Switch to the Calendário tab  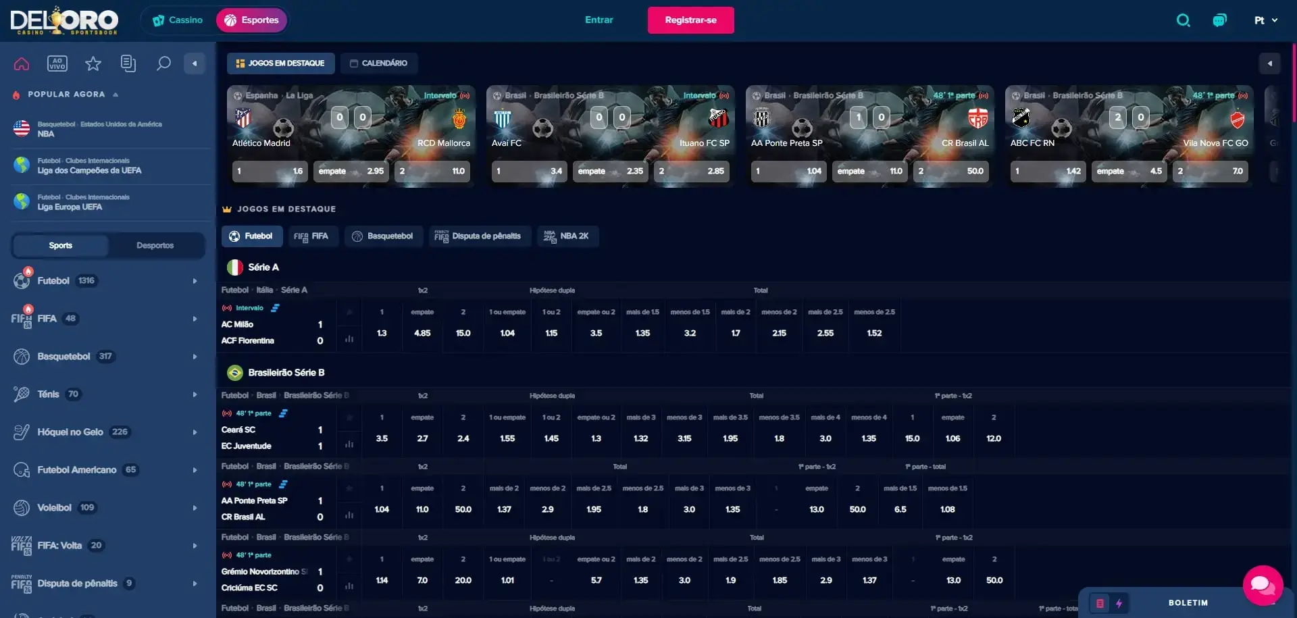coord(378,63)
